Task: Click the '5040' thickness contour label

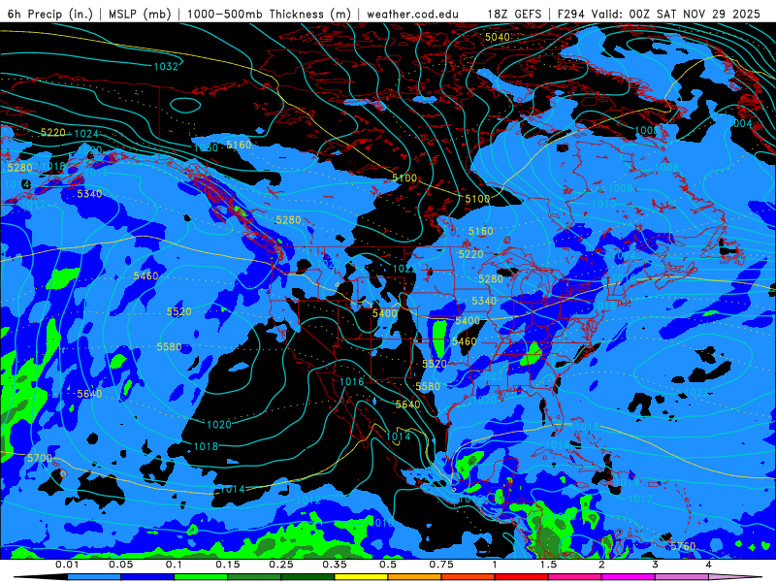Action: [x=498, y=37]
